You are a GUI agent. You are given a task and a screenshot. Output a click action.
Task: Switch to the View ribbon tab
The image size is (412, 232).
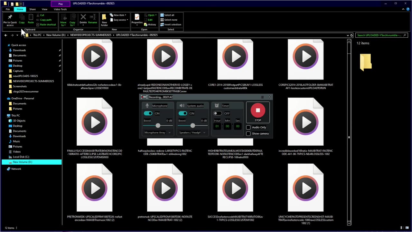44,9
